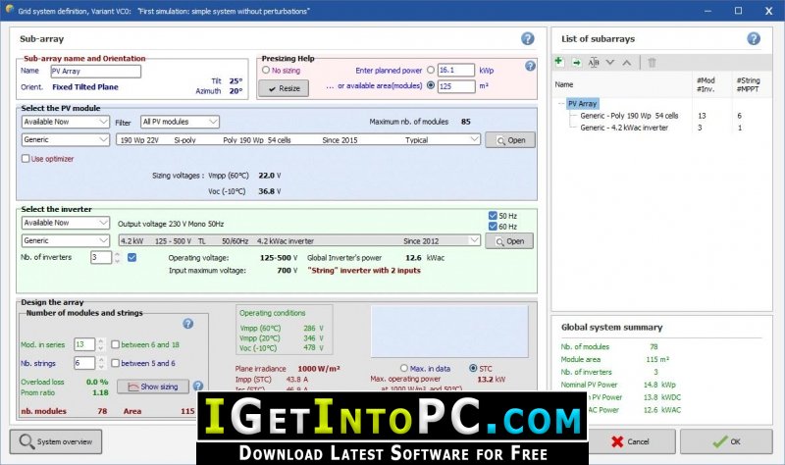Open 4.2 kW inverter model dropdown

point(299,240)
